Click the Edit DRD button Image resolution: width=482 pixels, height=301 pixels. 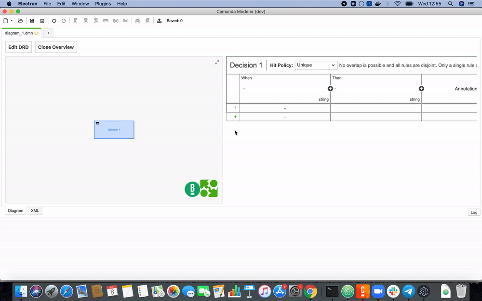coord(18,47)
